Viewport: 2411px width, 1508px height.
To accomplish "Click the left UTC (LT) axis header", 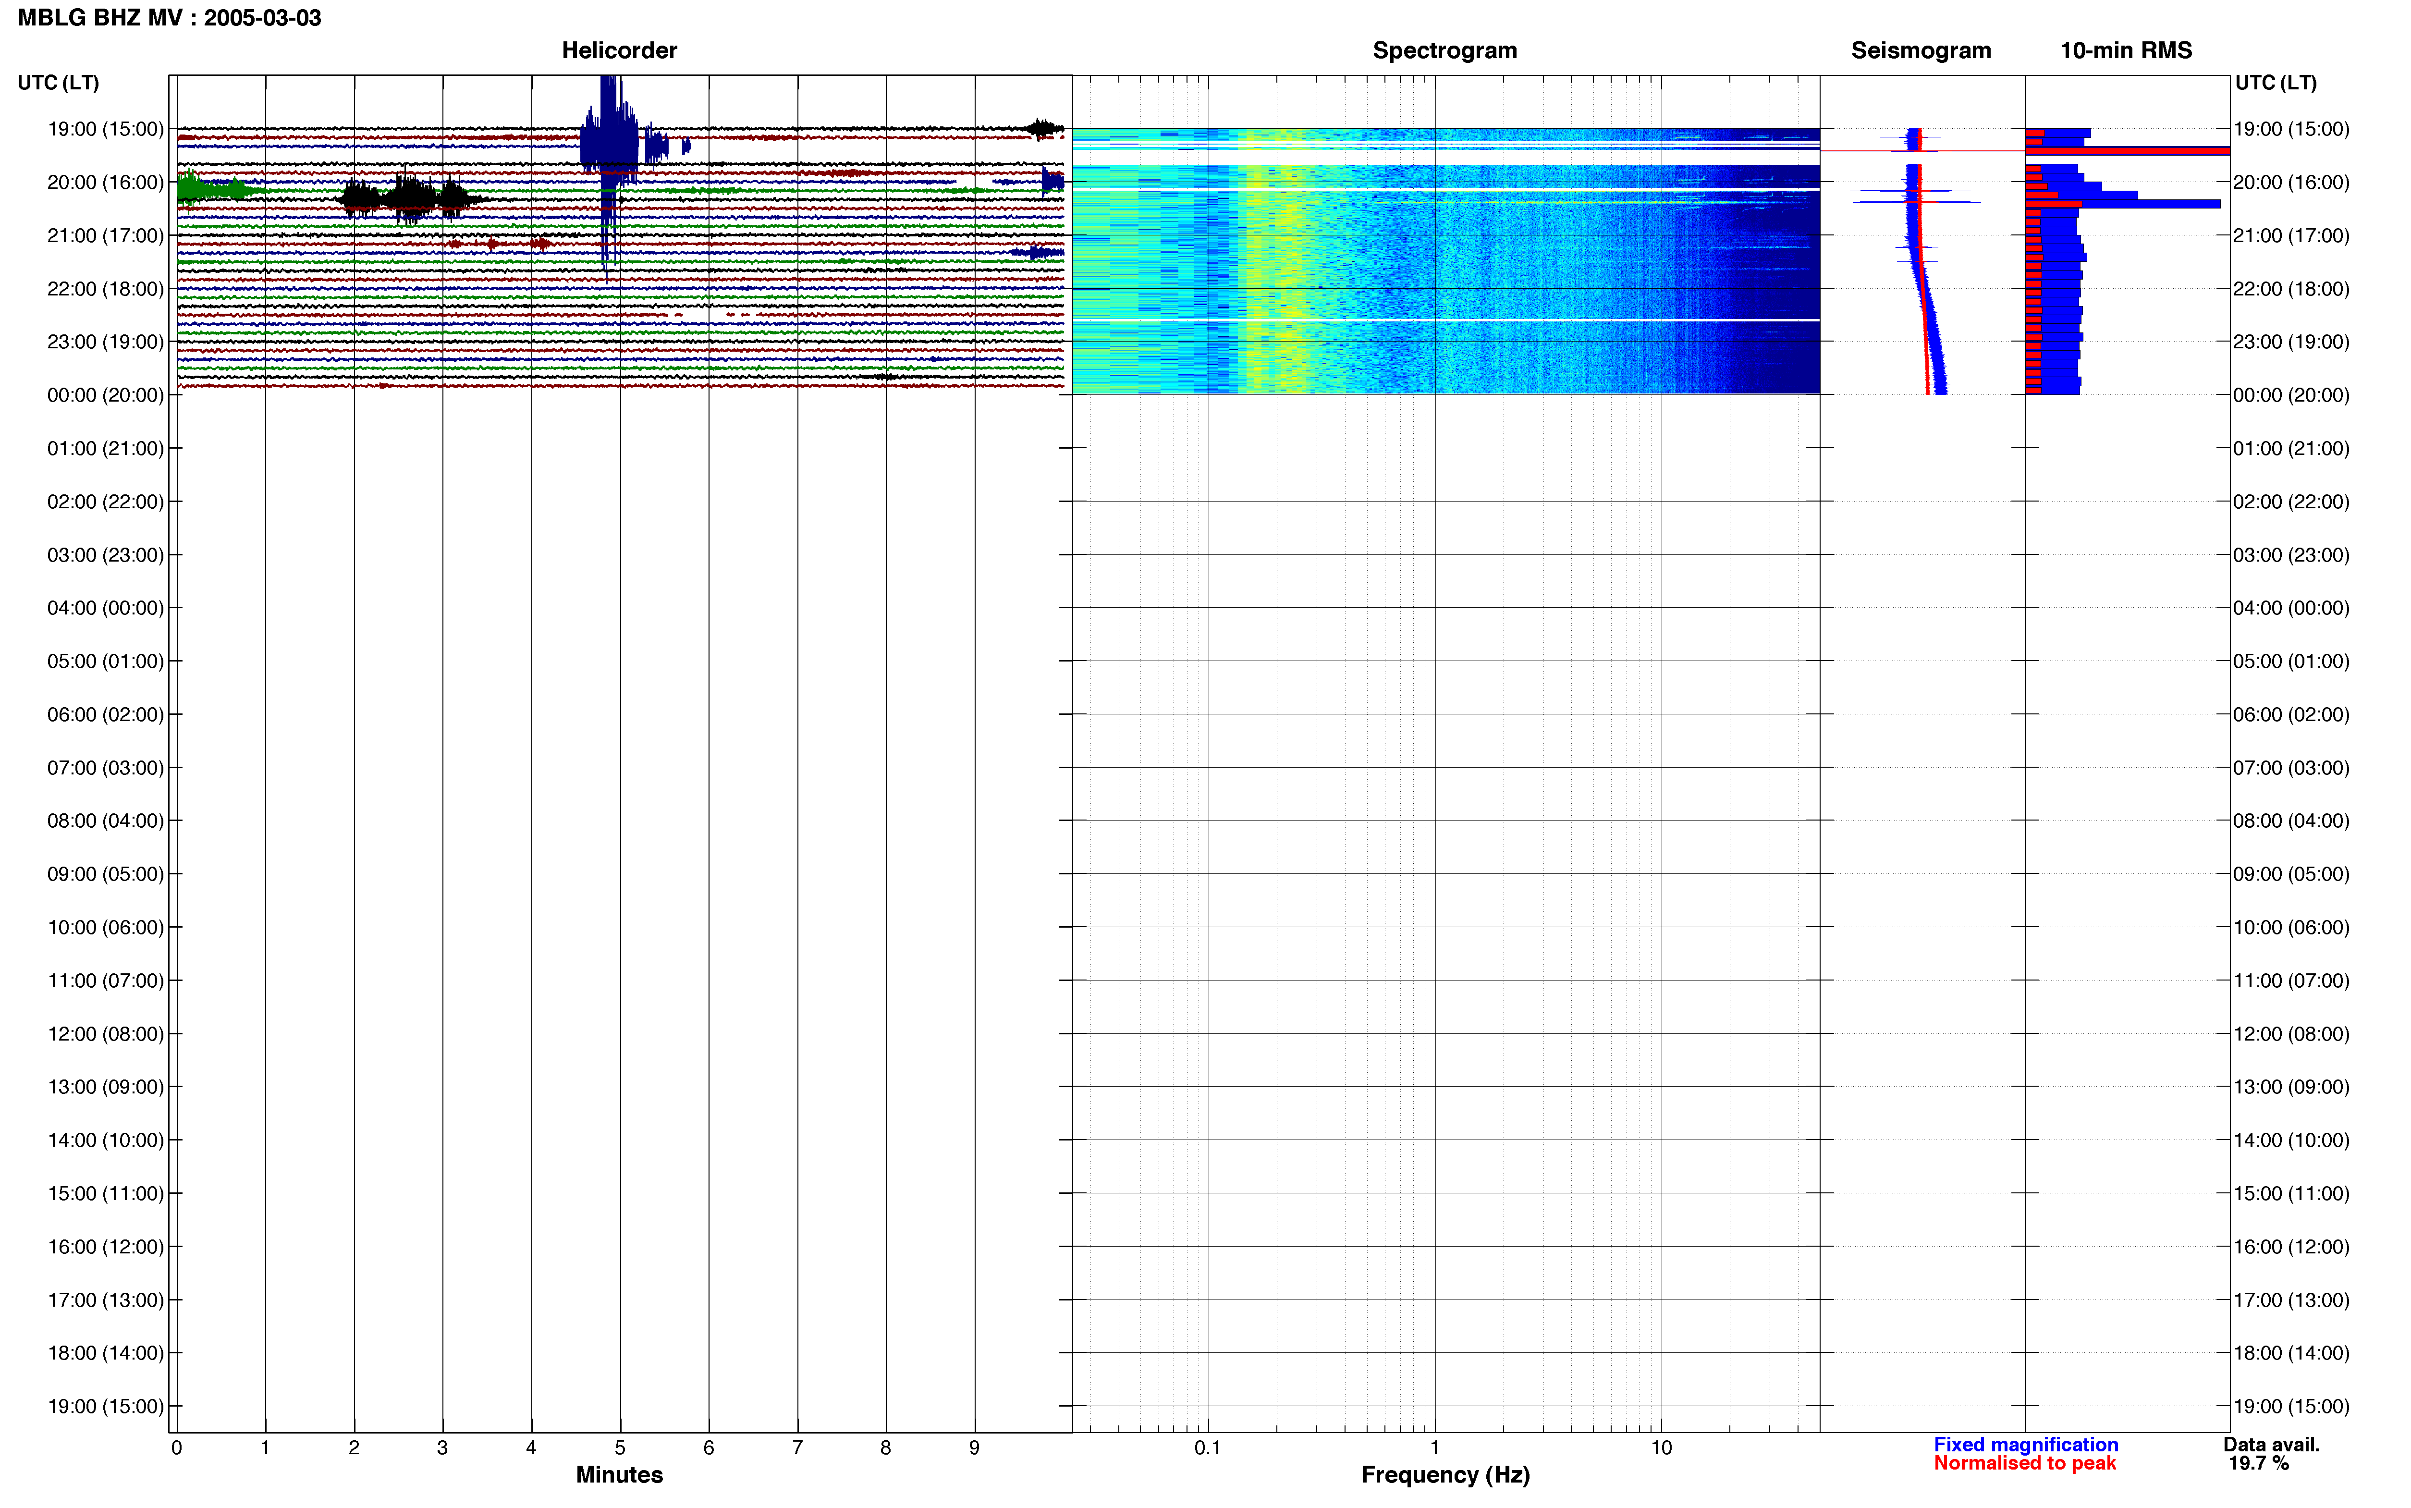I will pyautogui.click(x=58, y=83).
